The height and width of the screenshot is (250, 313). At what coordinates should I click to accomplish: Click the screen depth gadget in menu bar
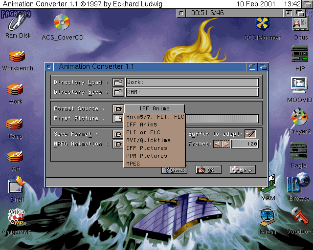[307, 4]
